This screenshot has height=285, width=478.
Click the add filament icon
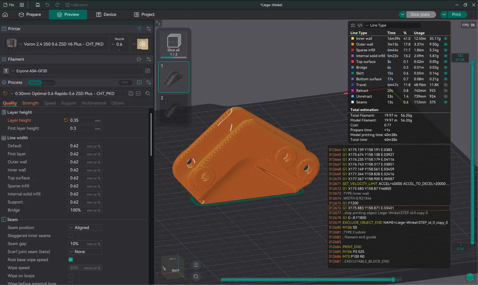[139, 59]
